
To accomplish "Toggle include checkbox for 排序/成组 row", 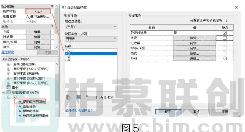I will point(225,48).
